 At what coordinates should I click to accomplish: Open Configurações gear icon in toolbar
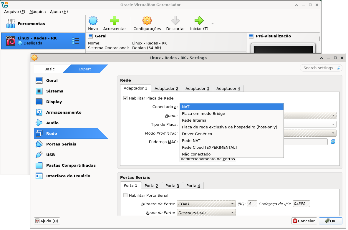[x=147, y=21]
